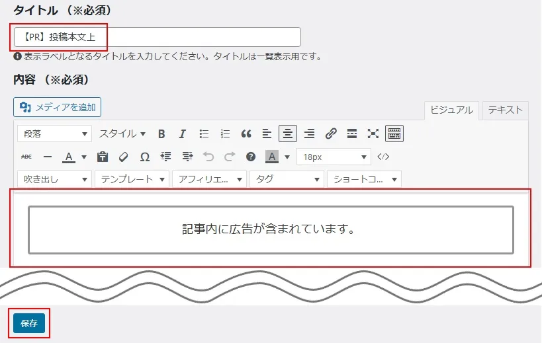542x343 pixels.
Task: Click the メディアを追加 button
Action: [58, 107]
